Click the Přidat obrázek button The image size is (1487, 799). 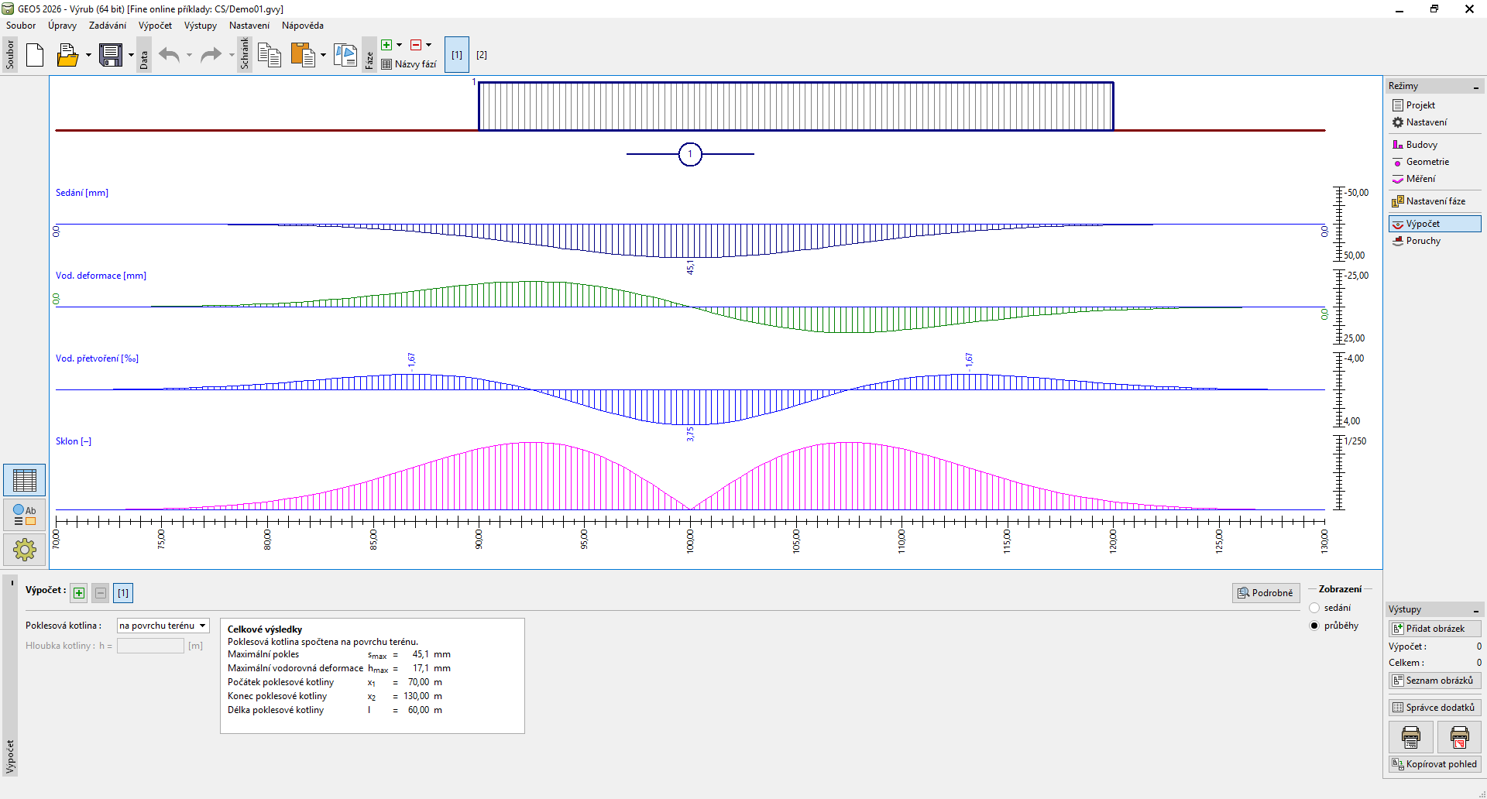tap(1434, 629)
